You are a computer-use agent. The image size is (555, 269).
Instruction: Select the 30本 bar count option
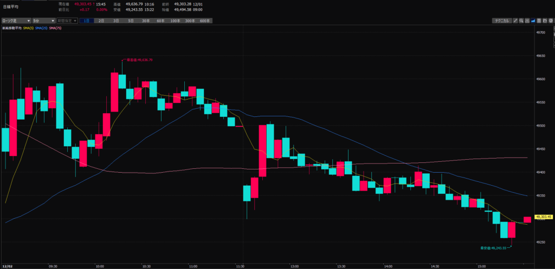tap(146, 21)
